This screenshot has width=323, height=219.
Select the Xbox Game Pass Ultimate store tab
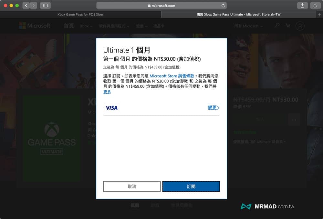239,15
